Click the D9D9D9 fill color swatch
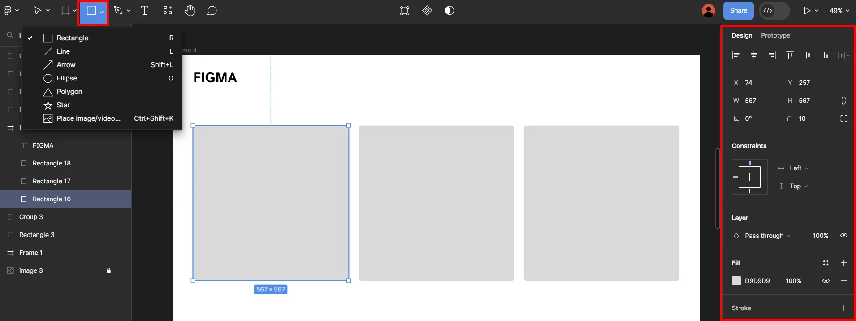Viewport: 856px width, 321px height. pyautogui.click(x=736, y=281)
